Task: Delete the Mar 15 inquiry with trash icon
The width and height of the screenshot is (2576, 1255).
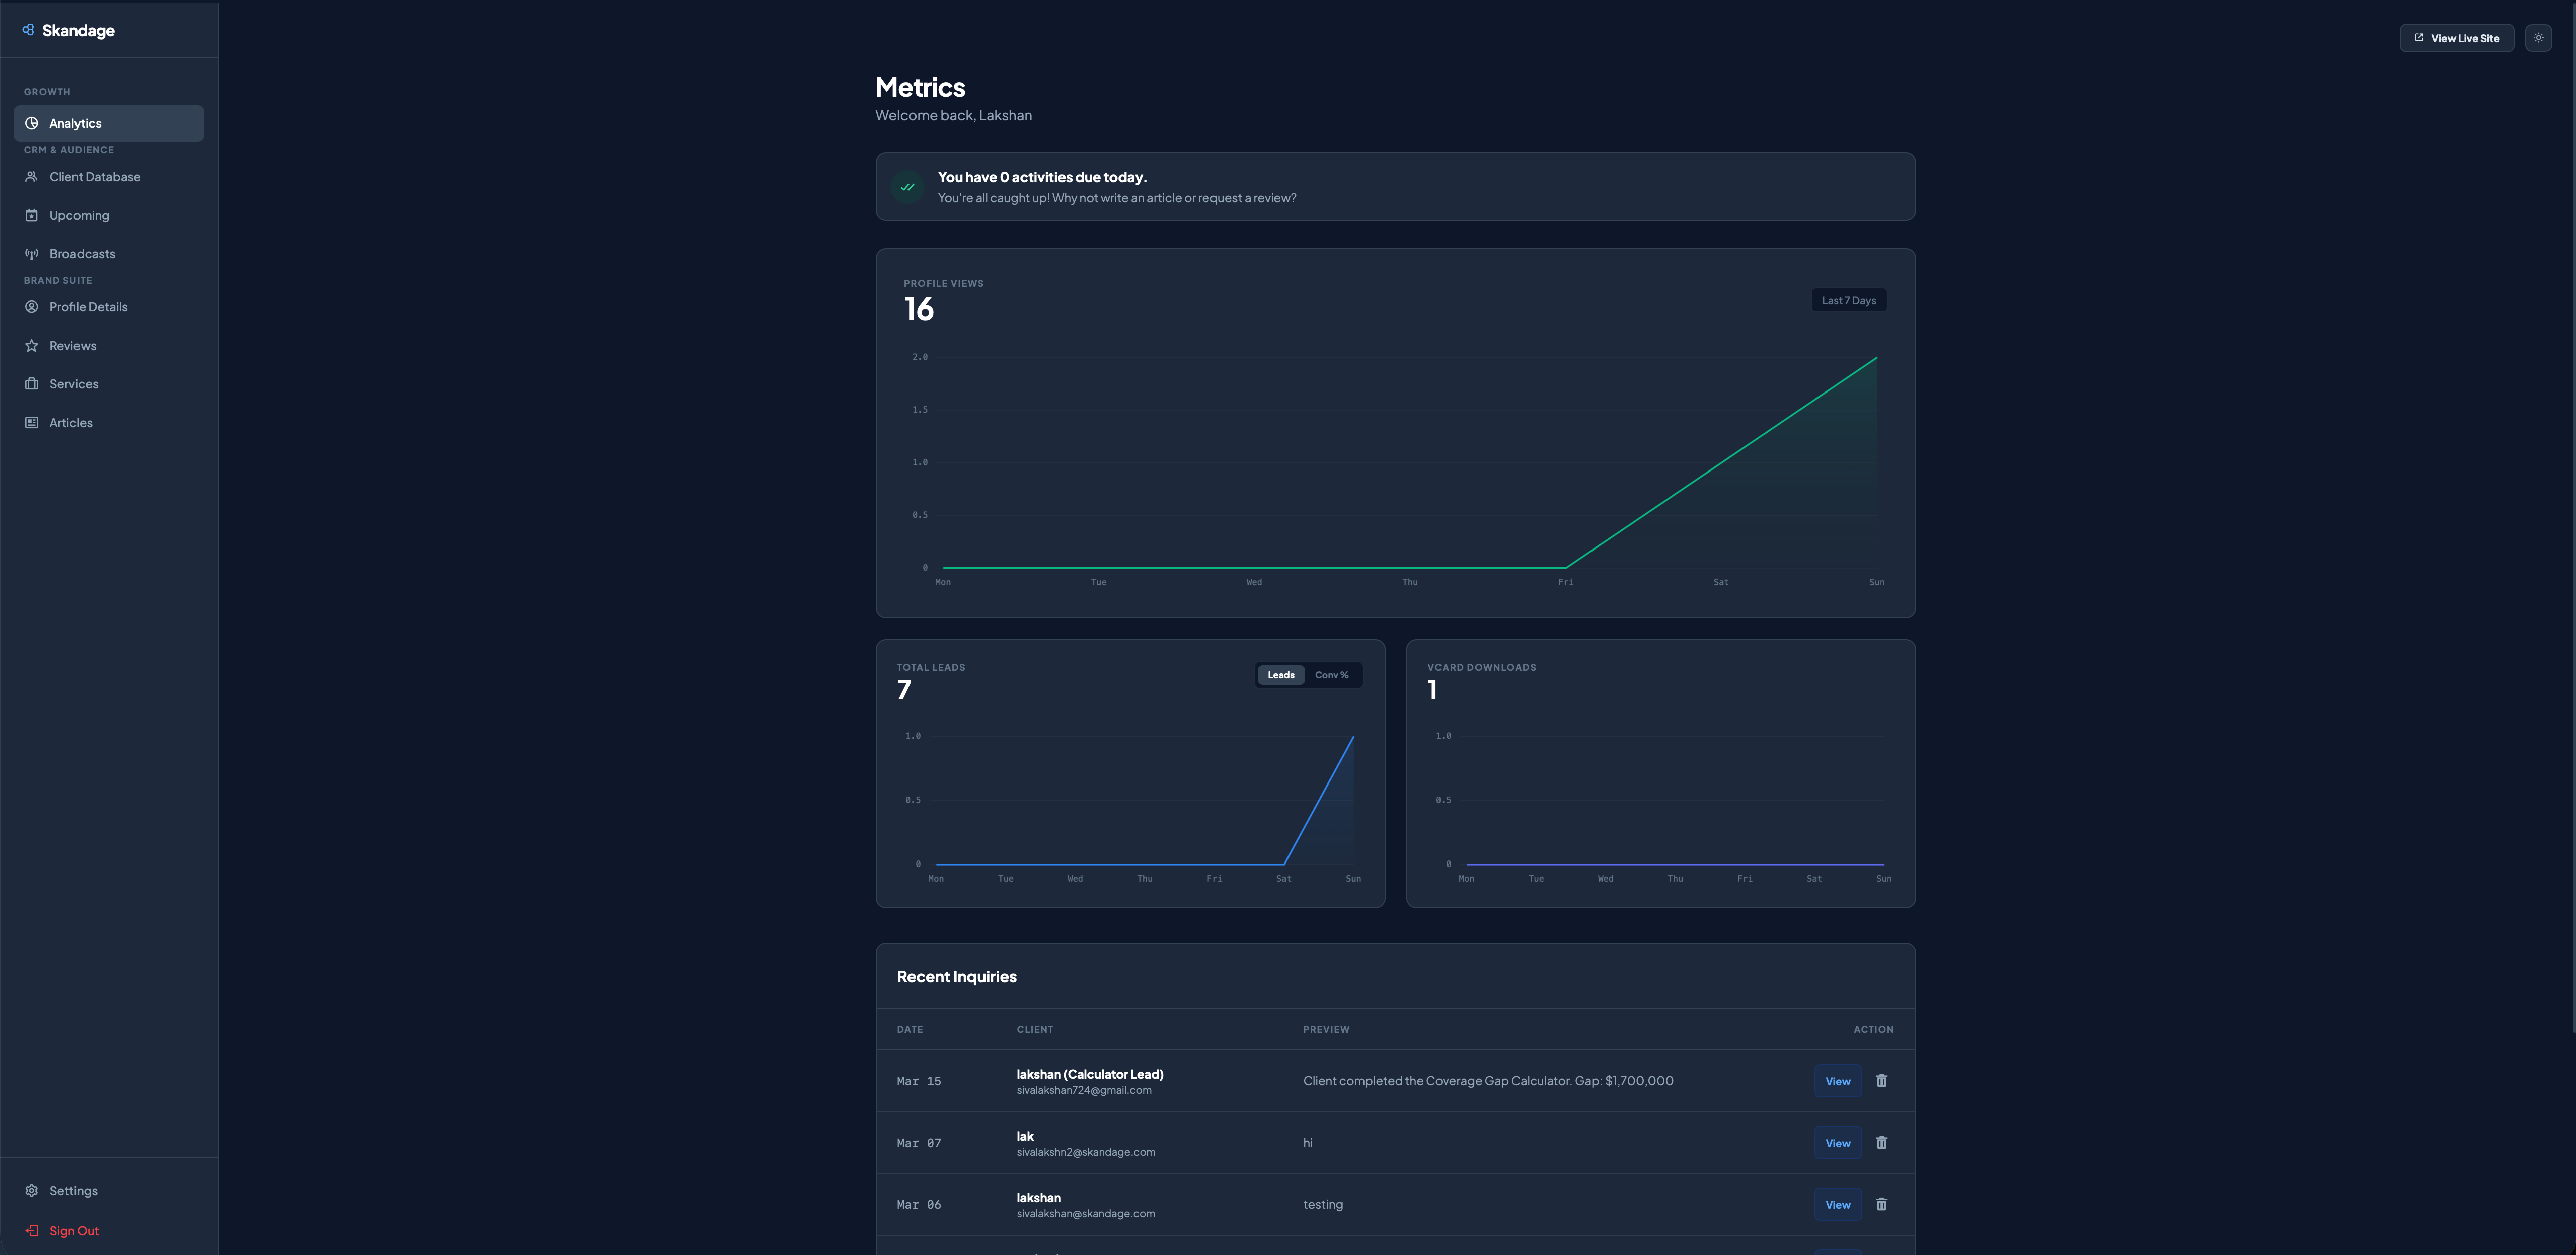Action: click(x=1881, y=1081)
